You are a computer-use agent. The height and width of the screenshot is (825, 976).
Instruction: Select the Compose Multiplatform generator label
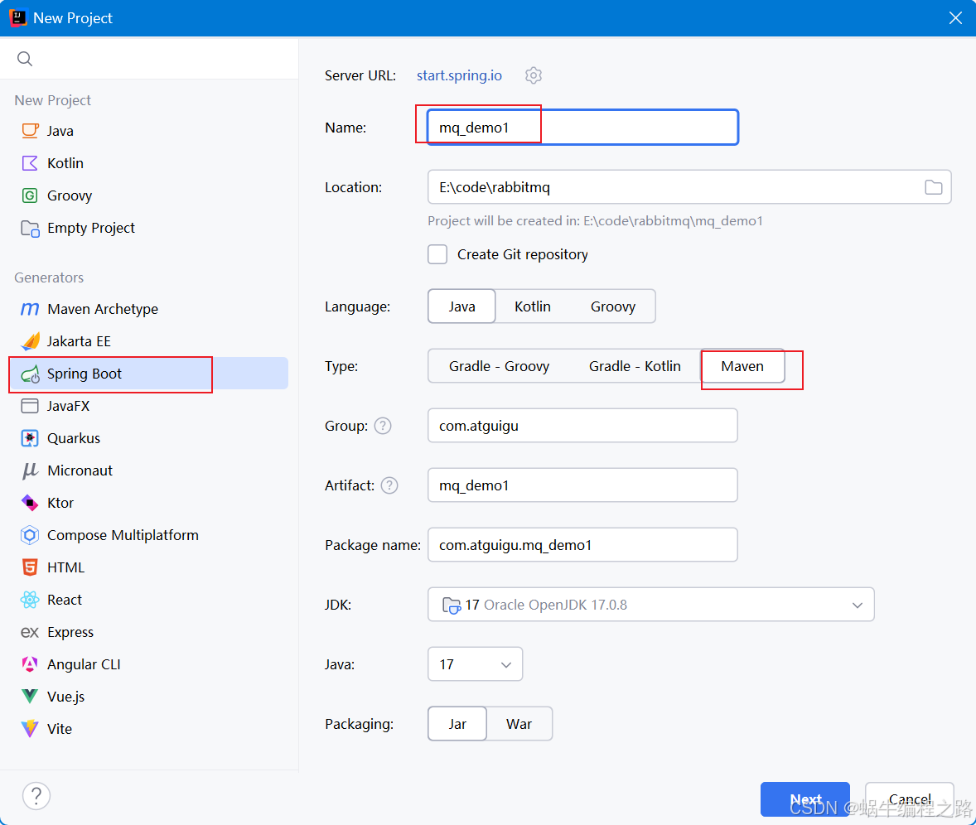tap(123, 535)
